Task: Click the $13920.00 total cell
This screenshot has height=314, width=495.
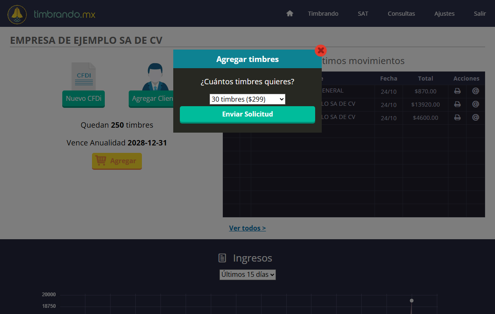Action: (x=425, y=105)
